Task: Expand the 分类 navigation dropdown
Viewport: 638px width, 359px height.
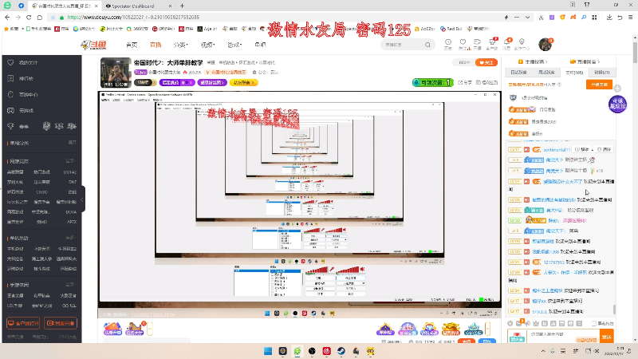Action: [x=180, y=45]
